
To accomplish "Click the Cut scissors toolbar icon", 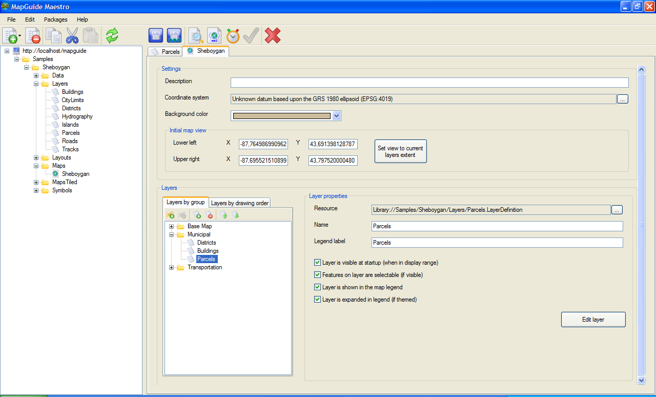I will [72, 36].
